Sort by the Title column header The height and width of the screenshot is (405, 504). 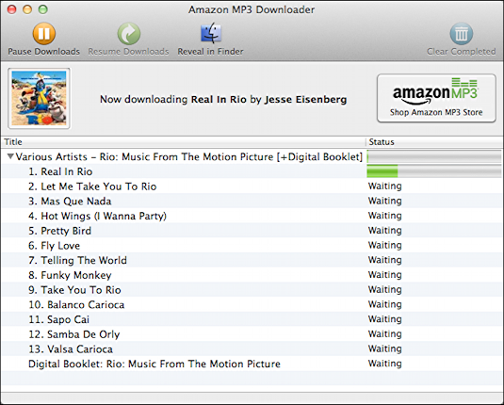(183, 141)
